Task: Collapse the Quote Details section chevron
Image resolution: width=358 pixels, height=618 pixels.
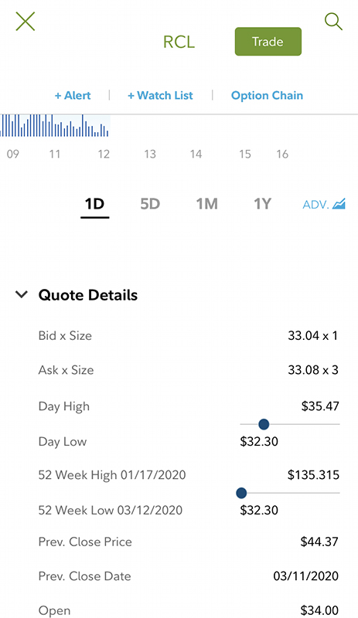Action: (22, 294)
